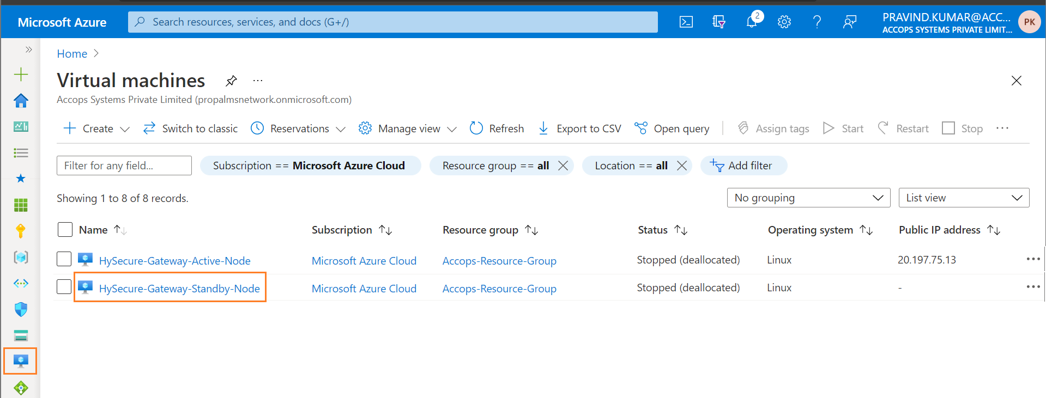Expand the left sidebar with double chevron
Viewport: 1046px width, 398px height.
point(28,50)
